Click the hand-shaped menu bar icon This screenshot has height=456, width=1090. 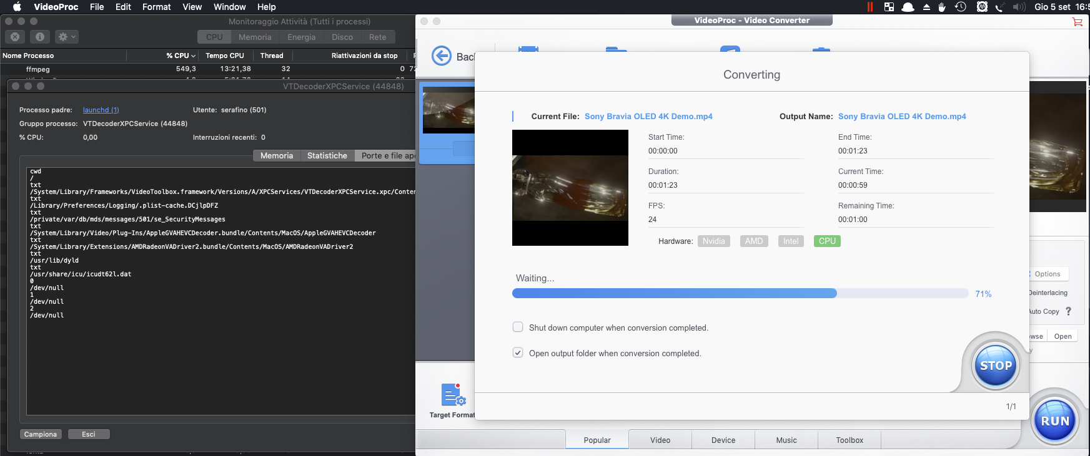coord(943,7)
